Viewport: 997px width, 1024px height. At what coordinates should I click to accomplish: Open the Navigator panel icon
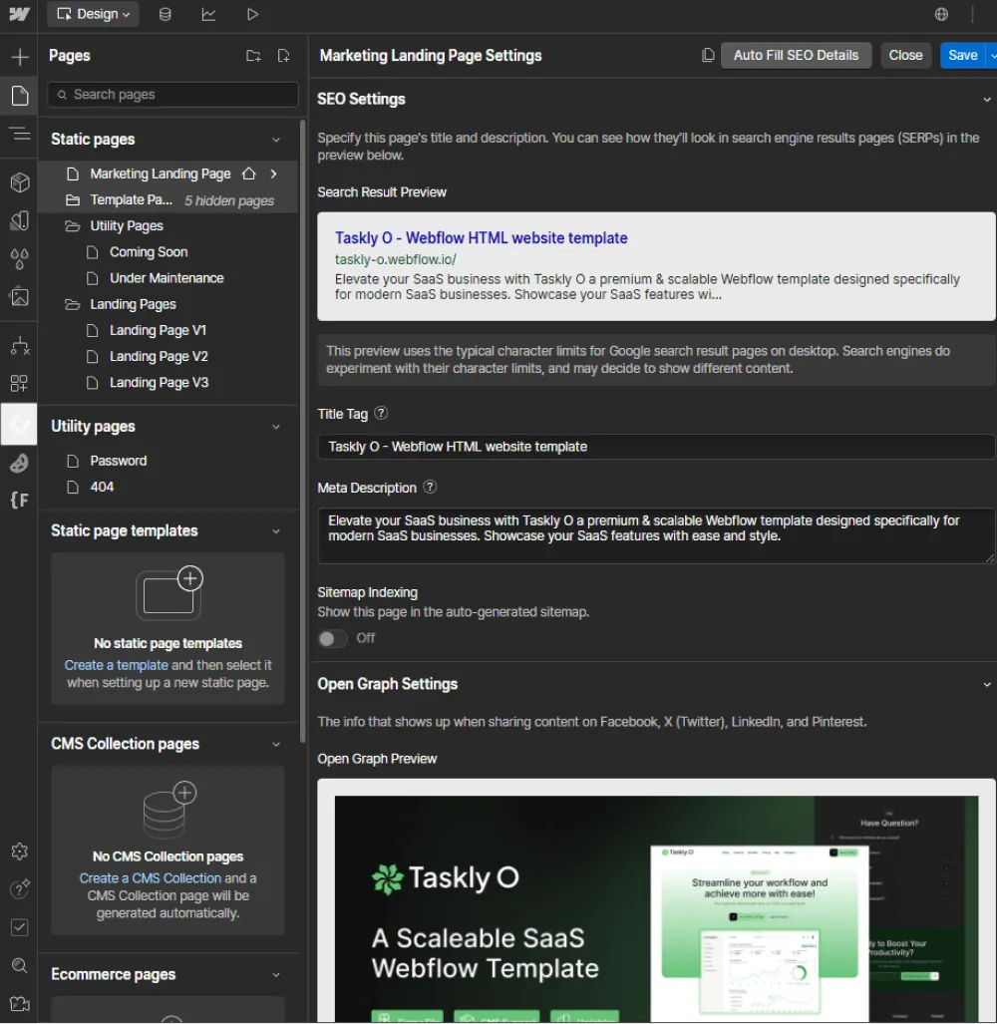point(20,134)
